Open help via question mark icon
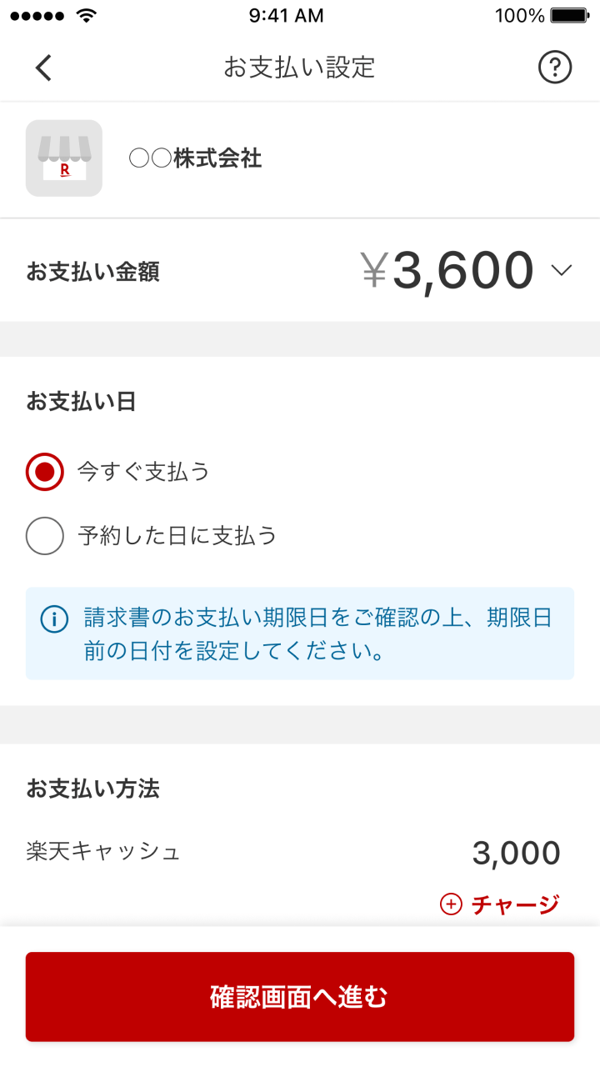The width and height of the screenshot is (600, 1067). [x=555, y=68]
